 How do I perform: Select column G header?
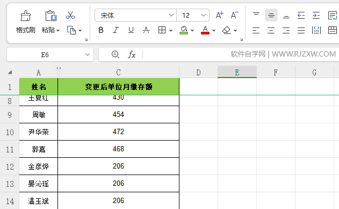point(314,72)
